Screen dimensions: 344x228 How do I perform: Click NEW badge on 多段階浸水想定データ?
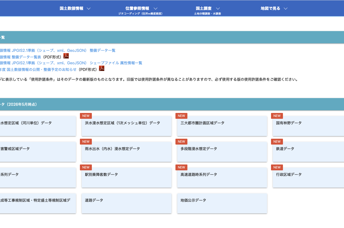point(181,142)
